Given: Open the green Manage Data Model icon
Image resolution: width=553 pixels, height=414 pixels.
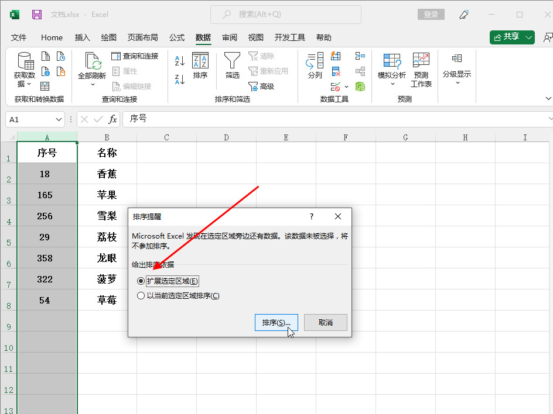Looking at the screenshot, I should (360, 87).
